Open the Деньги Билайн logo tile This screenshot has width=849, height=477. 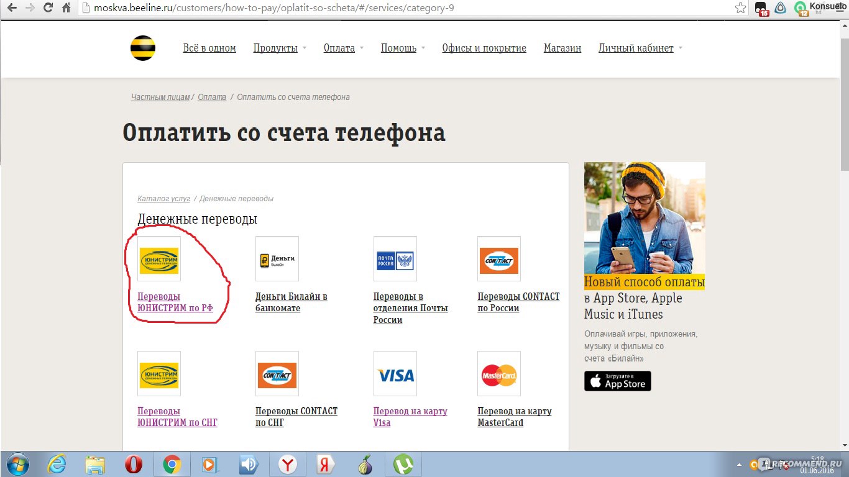pyautogui.click(x=277, y=259)
